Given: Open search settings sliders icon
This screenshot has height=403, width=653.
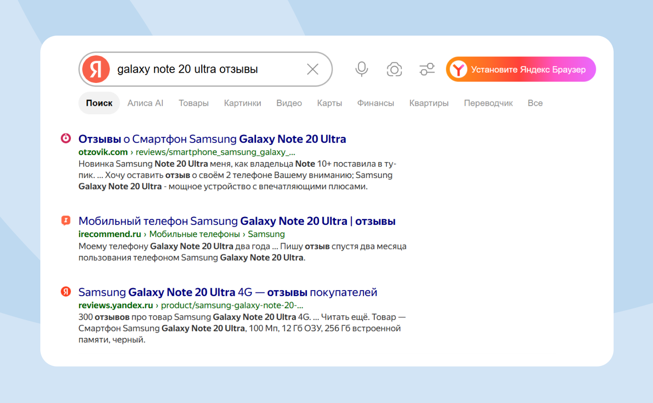Looking at the screenshot, I should coord(427,69).
